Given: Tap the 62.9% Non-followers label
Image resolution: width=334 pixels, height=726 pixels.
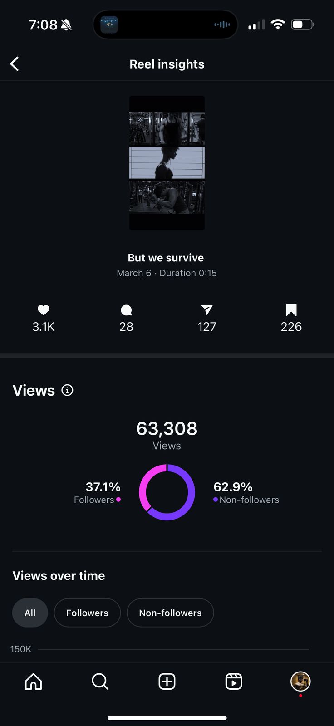Looking at the screenshot, I should (x=246, y=493).
